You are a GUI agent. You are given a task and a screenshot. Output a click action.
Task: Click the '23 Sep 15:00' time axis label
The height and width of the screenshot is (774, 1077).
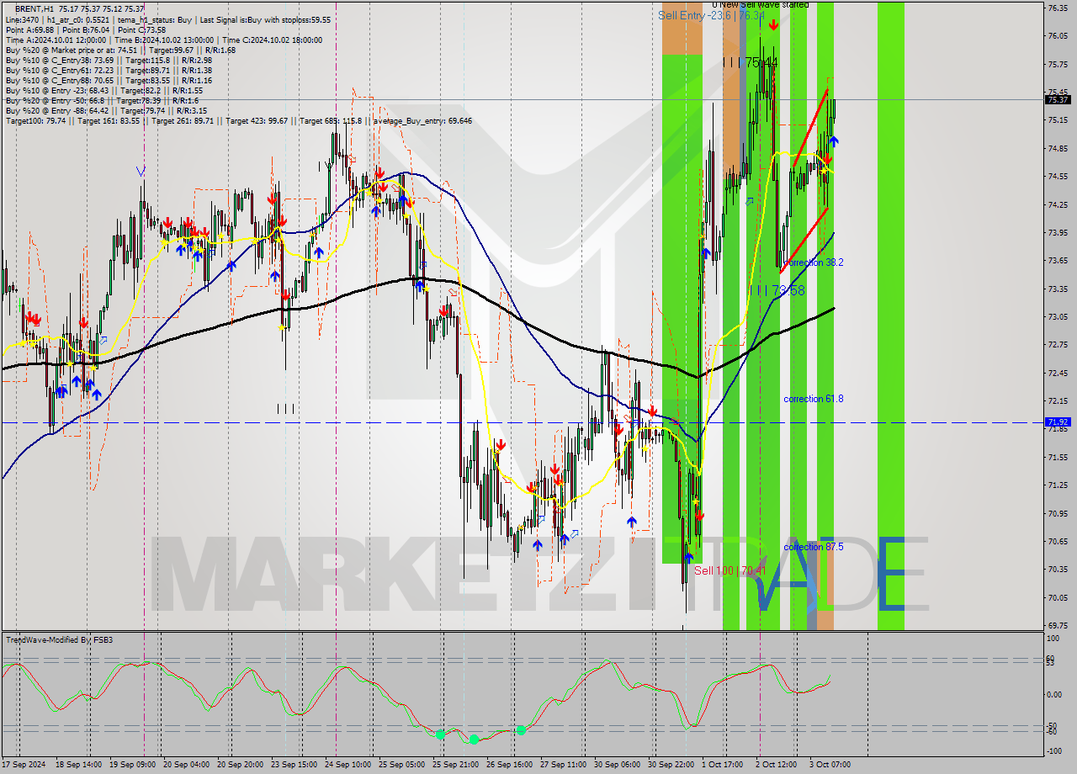click(294, 765)
